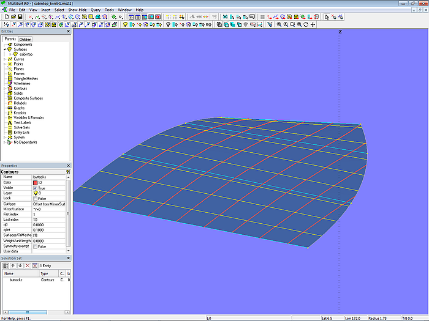
Task: Click red X icon in Selection Set
Action: click(x=27, y=265)
